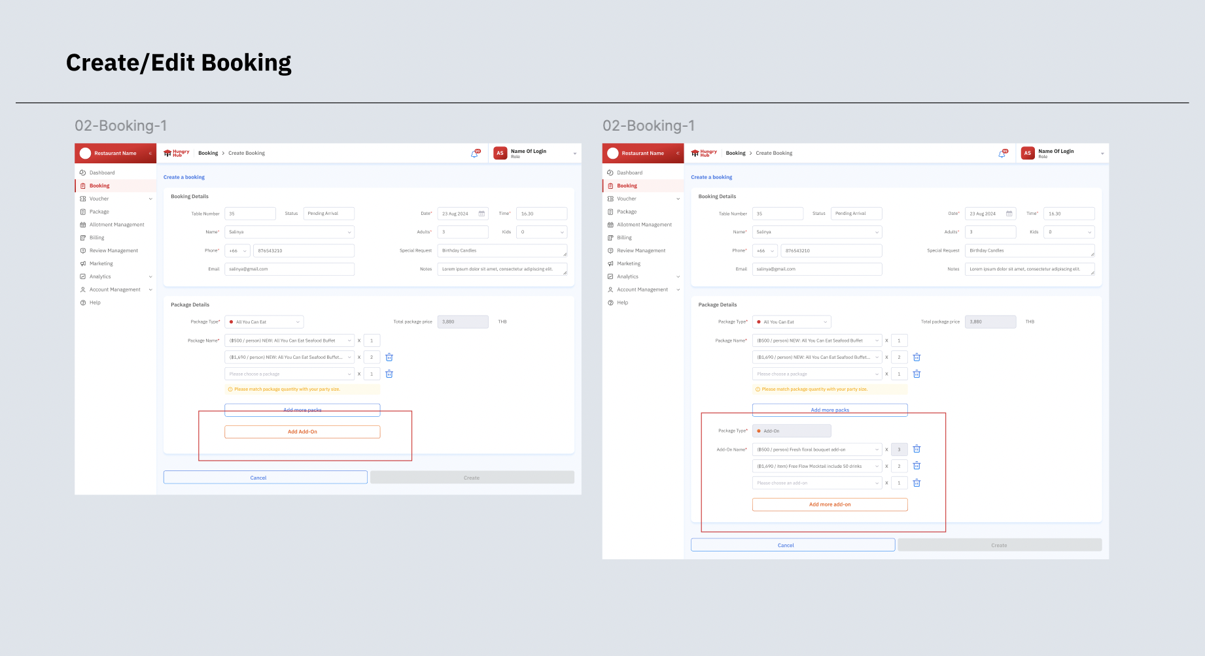Click the Dashboard icon in the right mockup sidebar
1205x656 pixels.
(x=610, y=172)
